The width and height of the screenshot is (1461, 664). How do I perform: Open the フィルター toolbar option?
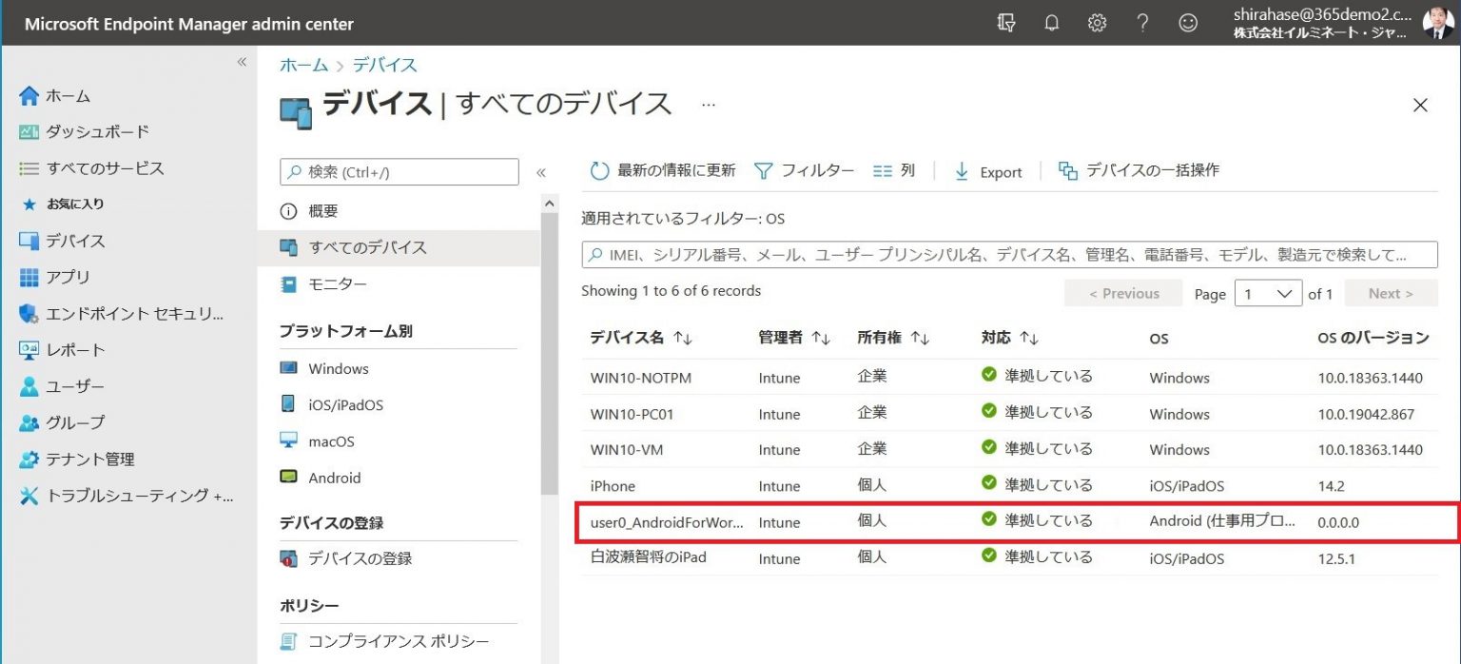(806, 171)
